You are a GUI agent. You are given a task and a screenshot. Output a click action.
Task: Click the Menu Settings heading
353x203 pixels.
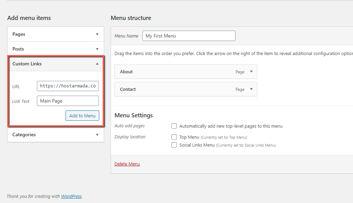pos(134,115)
